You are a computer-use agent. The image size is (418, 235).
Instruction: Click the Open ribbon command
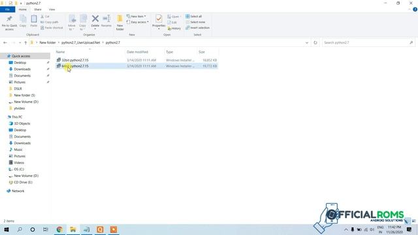click(x=174, y=16)
